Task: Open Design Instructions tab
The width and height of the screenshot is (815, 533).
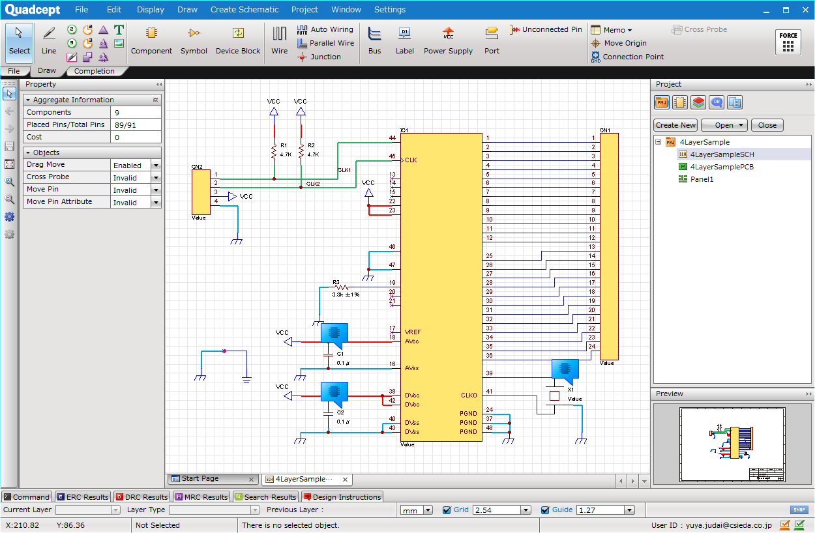Action: pyautogui.click(x=342, y=497)
